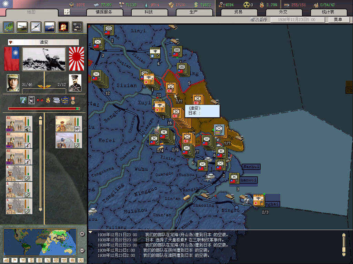Select the star-globe map mode icon

81,260
